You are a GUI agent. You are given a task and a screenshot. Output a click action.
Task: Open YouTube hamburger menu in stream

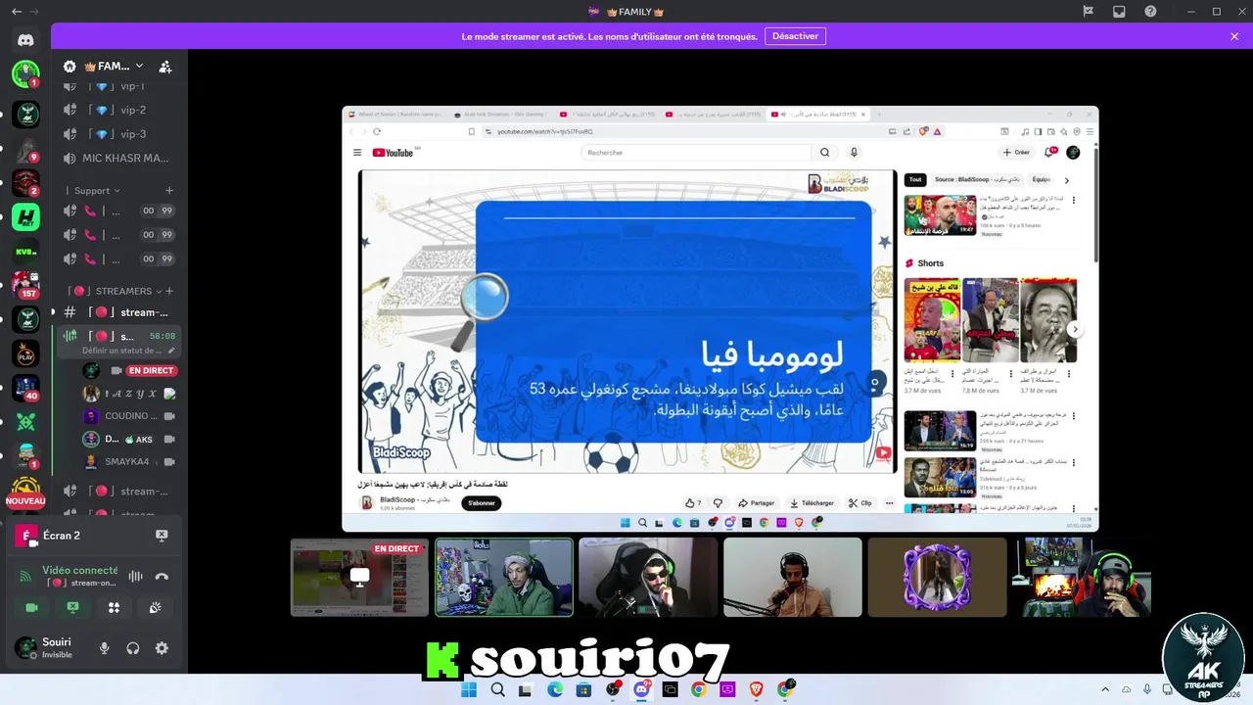pyautogui.click(x=357, y=152)
